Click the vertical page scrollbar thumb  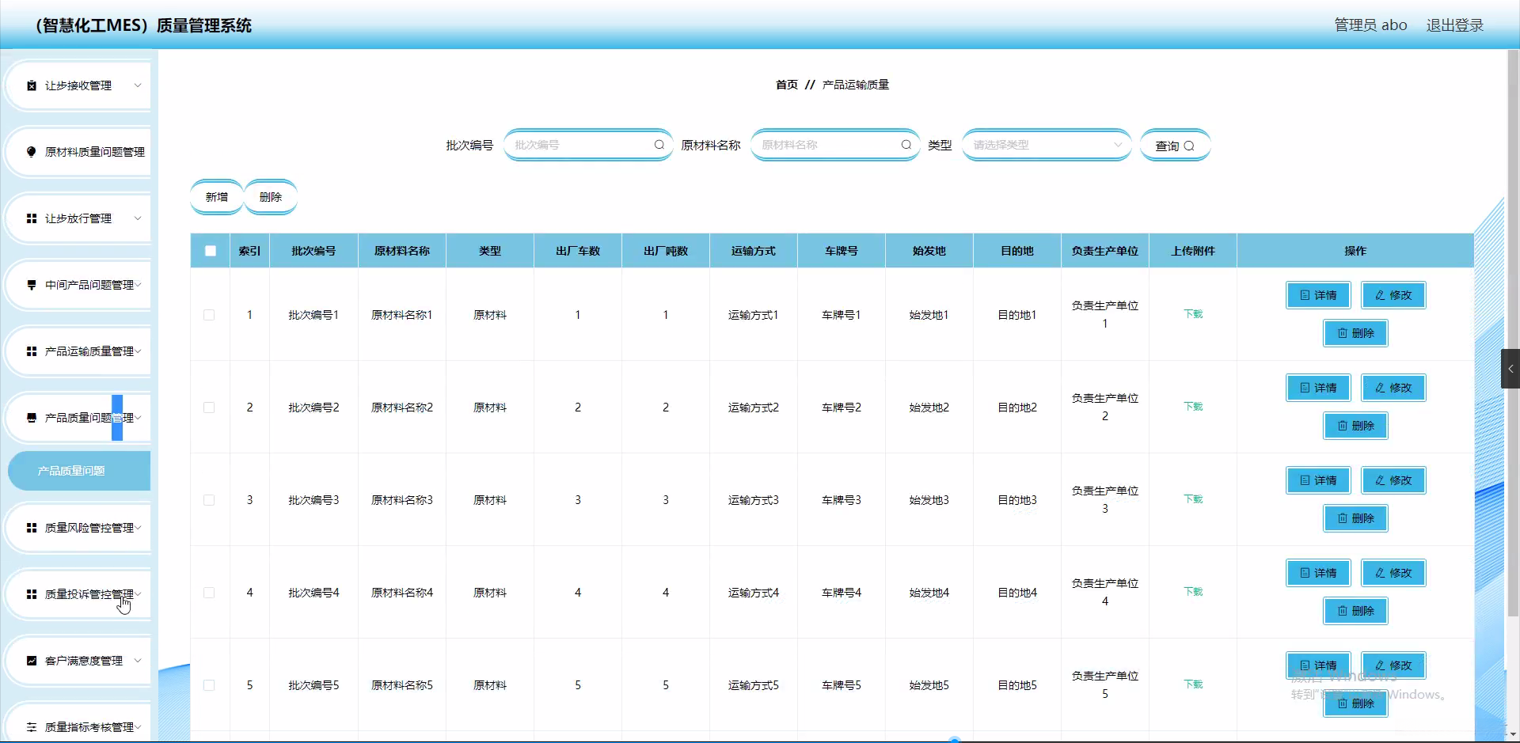1513,332
